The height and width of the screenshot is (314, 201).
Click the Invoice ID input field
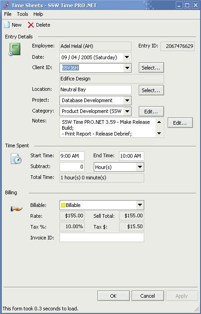[x=102, y=237]
